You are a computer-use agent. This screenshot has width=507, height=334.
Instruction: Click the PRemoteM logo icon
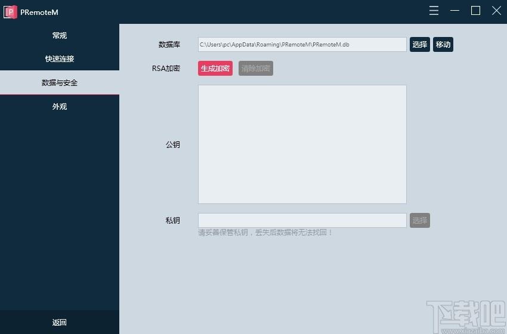[10, 12]
